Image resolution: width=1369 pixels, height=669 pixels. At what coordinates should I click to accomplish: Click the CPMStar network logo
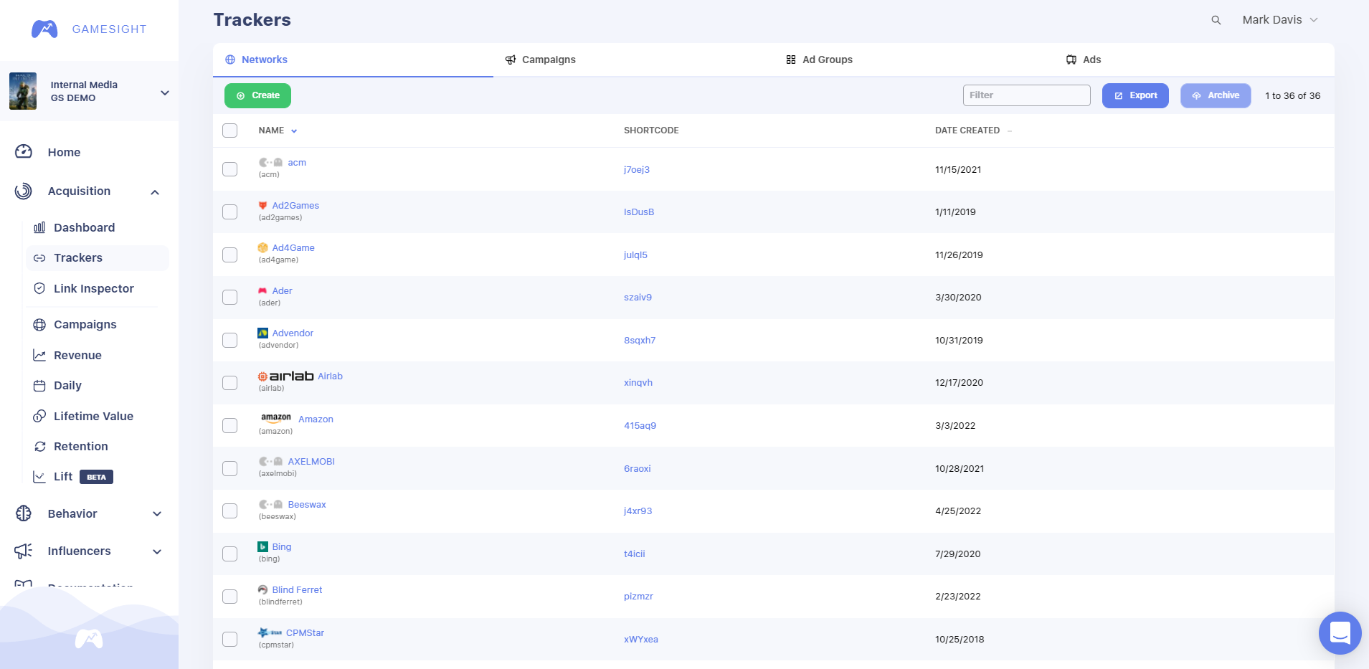pos(270,632)
